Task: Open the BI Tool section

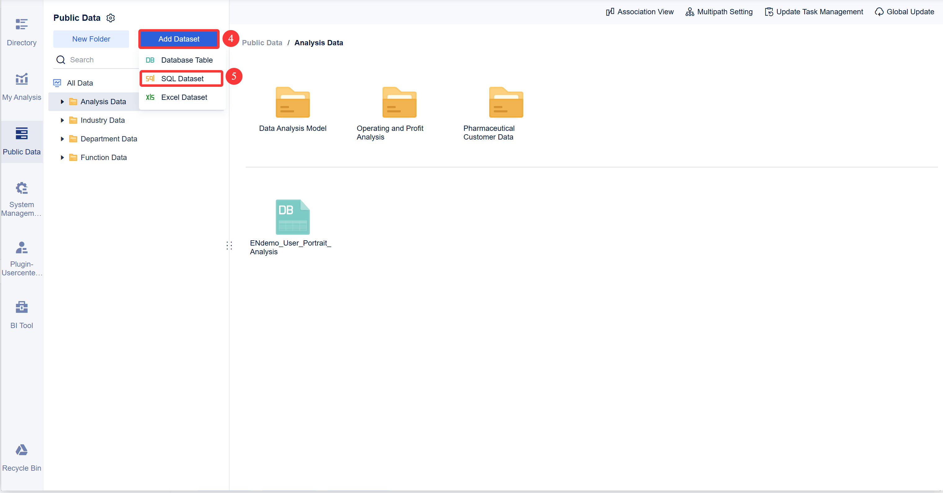Action: tap(21, 313)
